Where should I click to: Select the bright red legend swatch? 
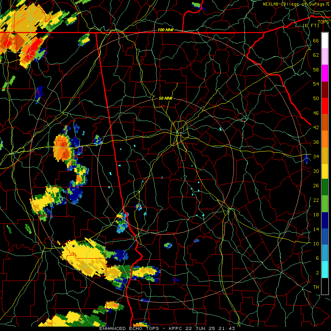coord(325,106)
